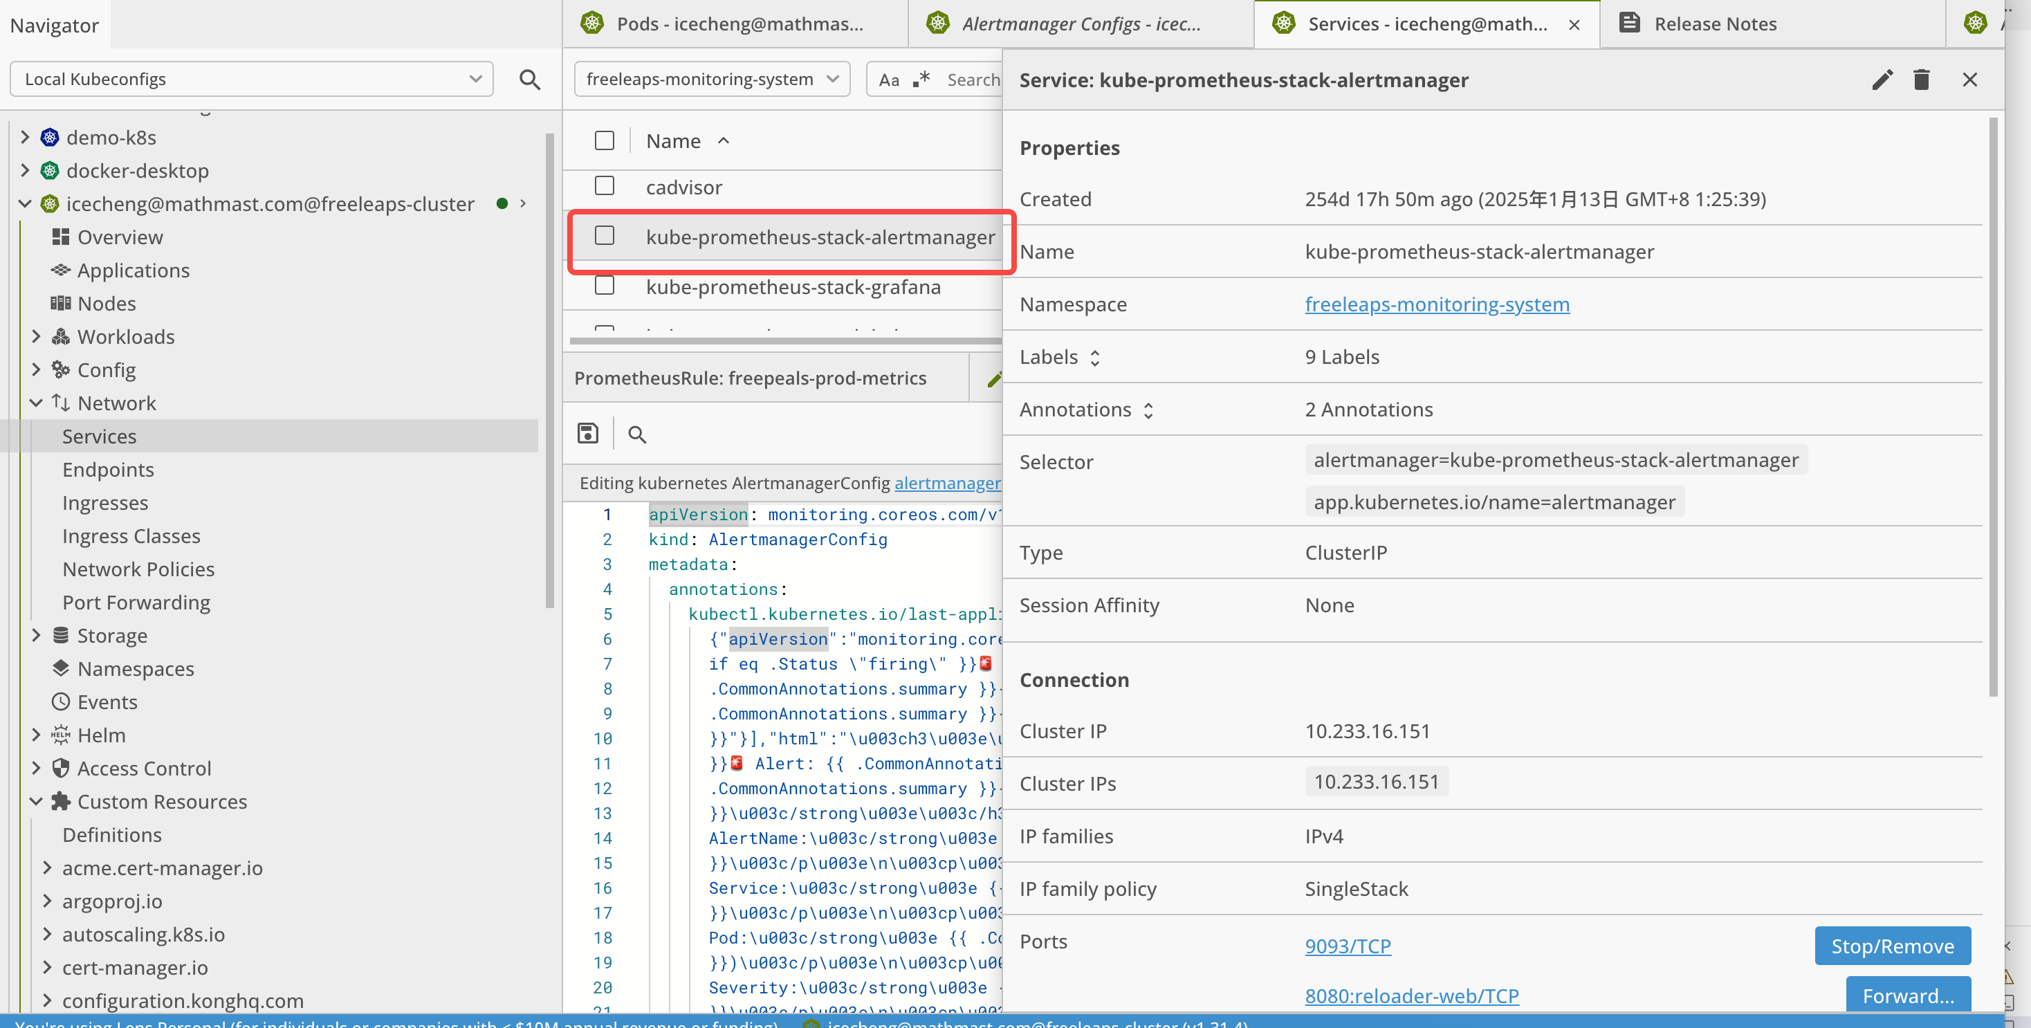Check the cadvisor row checkbox
Viewport: 2031px width, 1028px height.
(605, 186)
